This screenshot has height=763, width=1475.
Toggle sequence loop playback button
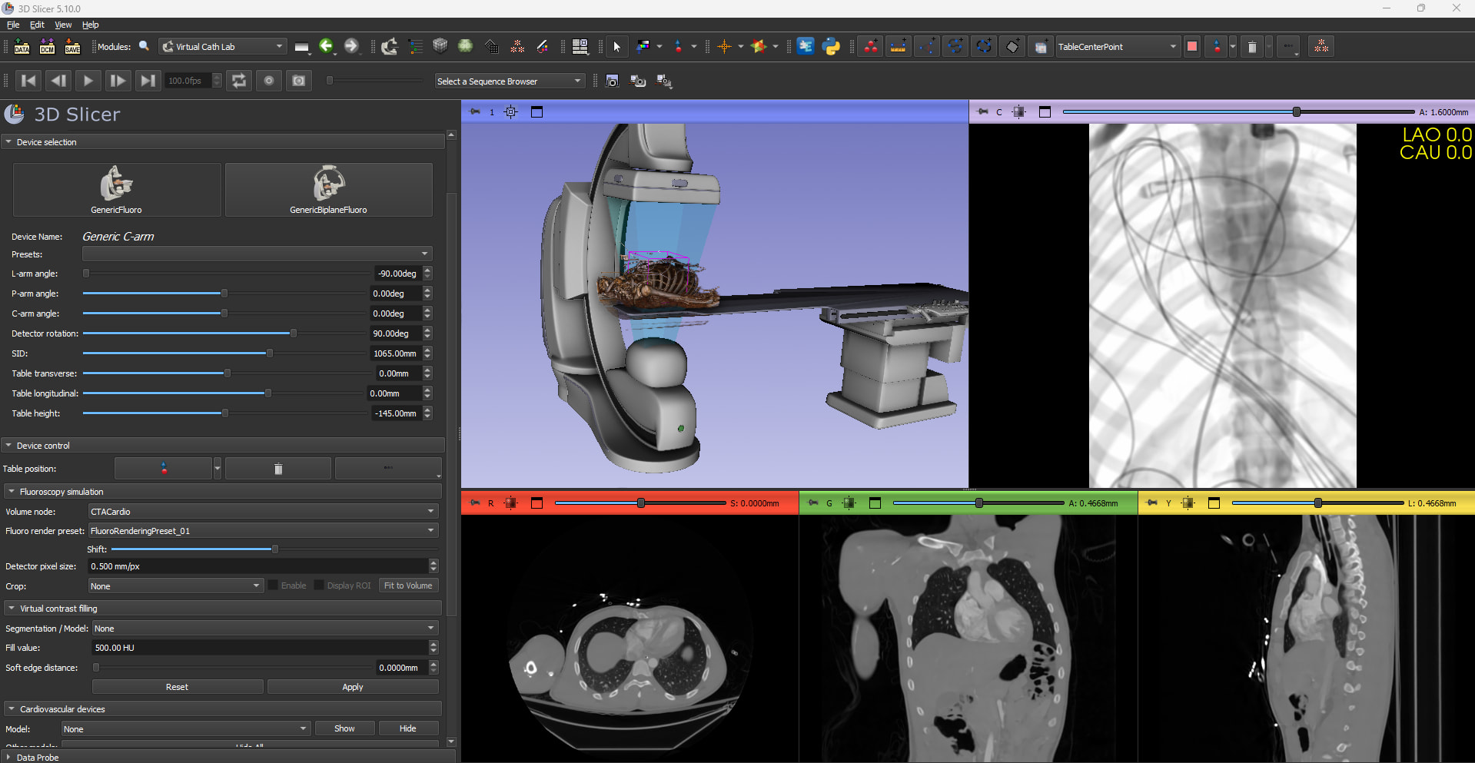(x=239, y=81)
